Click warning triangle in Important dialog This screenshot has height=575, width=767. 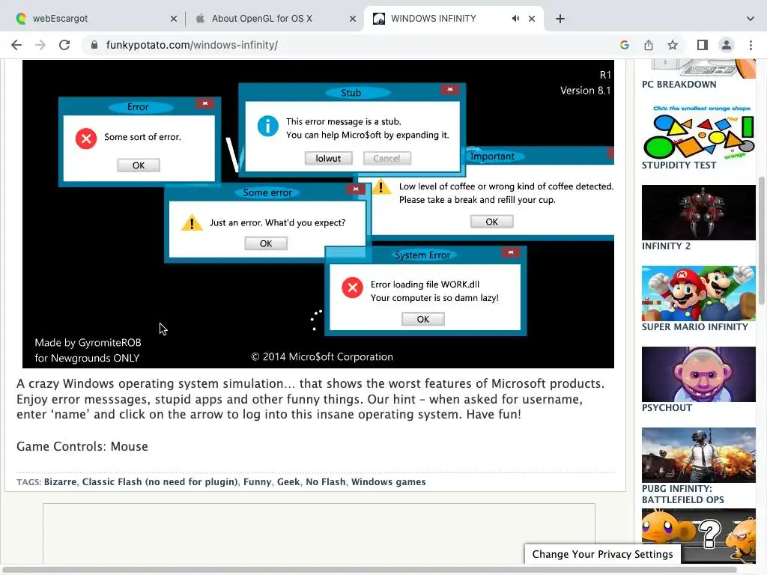pos(381,186)
